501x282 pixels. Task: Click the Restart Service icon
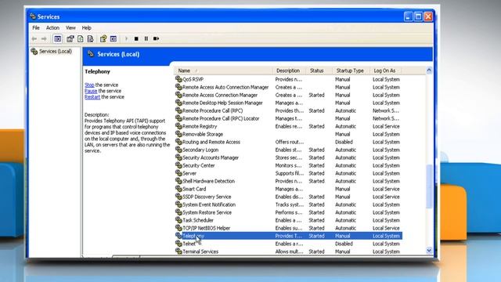157,38
